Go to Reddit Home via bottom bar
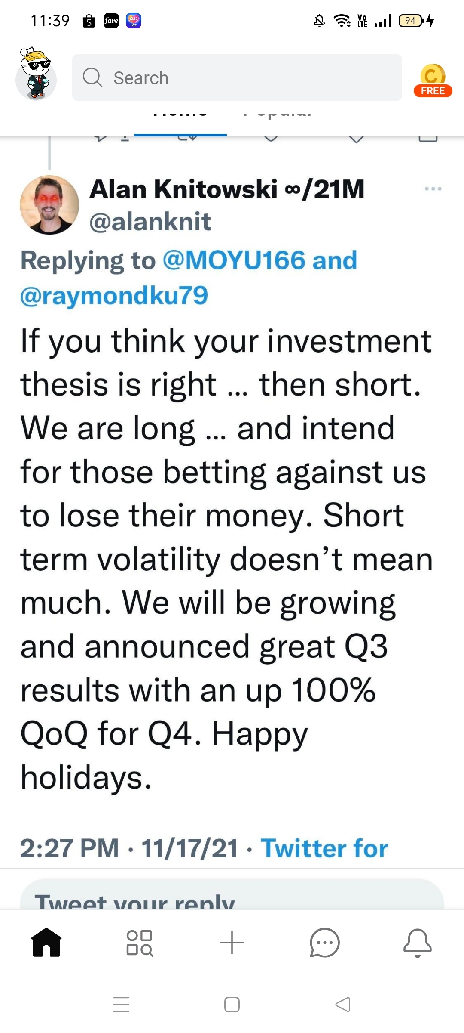This screenshot has height=1033, width=464. (x=46, y=943)
